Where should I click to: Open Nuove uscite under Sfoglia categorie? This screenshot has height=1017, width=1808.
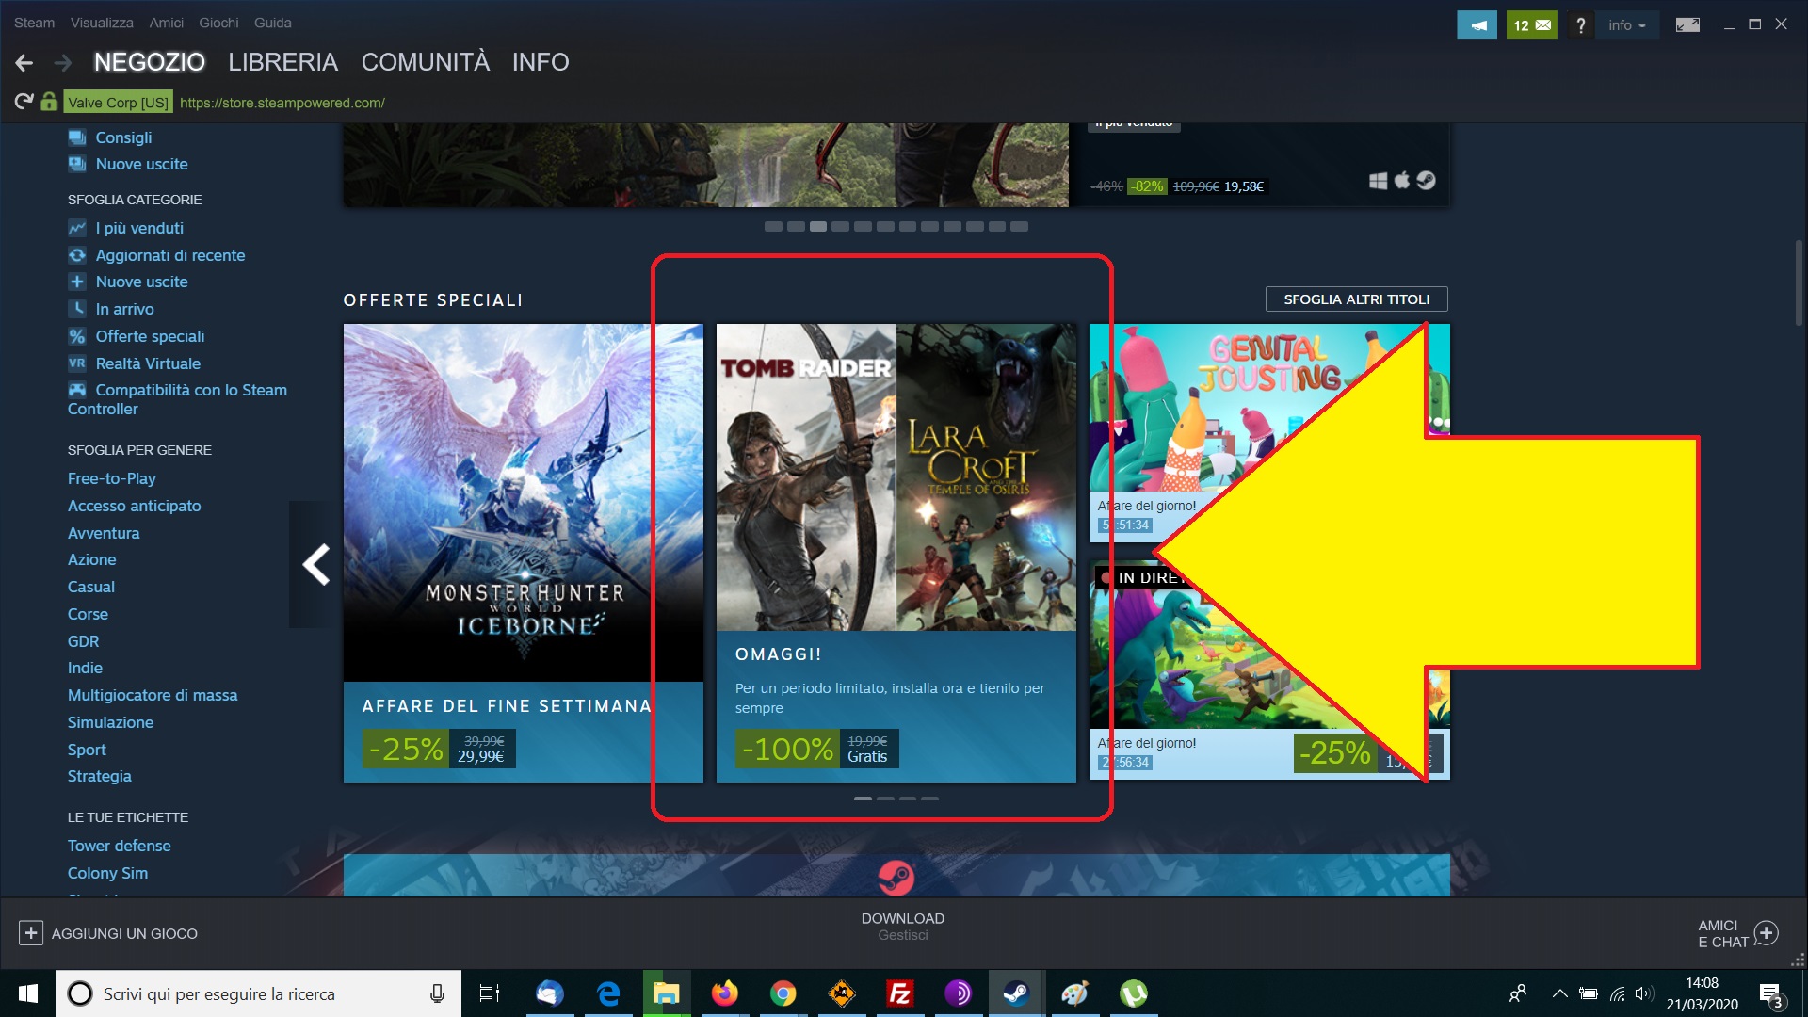(141, 282)
